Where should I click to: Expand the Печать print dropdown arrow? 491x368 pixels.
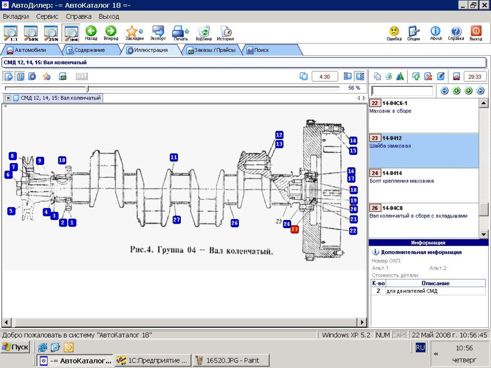click(187, 31)
